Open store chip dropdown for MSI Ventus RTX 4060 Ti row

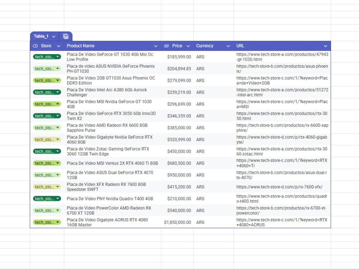58,163
